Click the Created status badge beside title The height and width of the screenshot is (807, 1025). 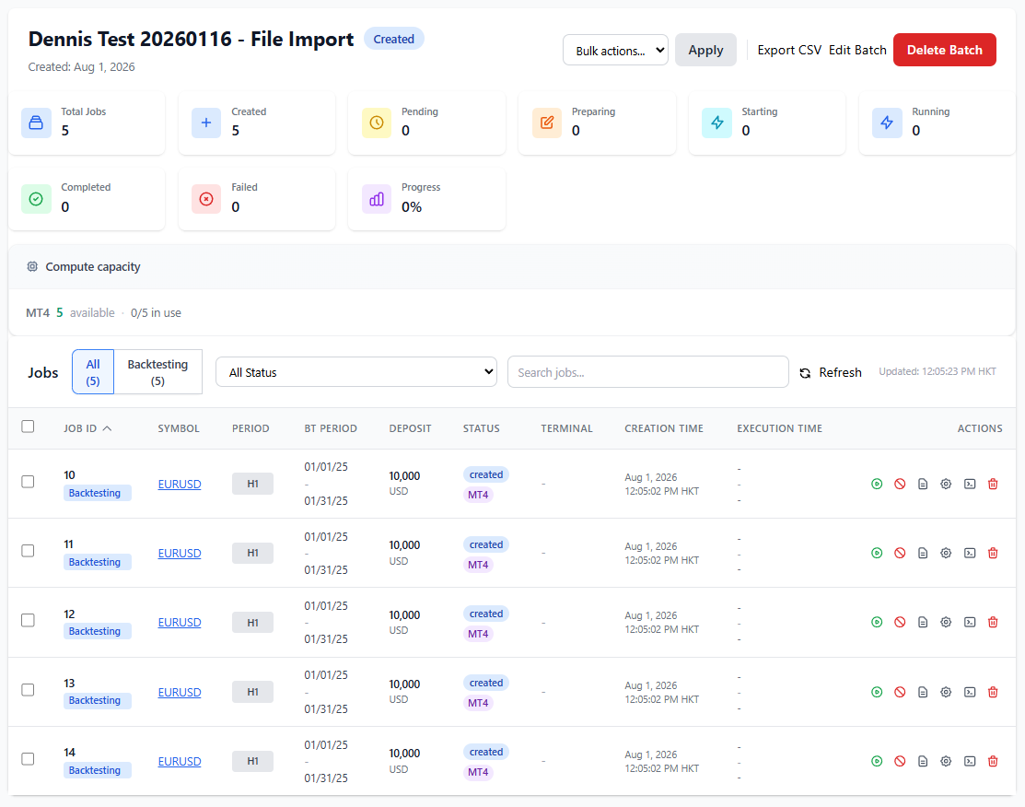[x=393, y=40]
